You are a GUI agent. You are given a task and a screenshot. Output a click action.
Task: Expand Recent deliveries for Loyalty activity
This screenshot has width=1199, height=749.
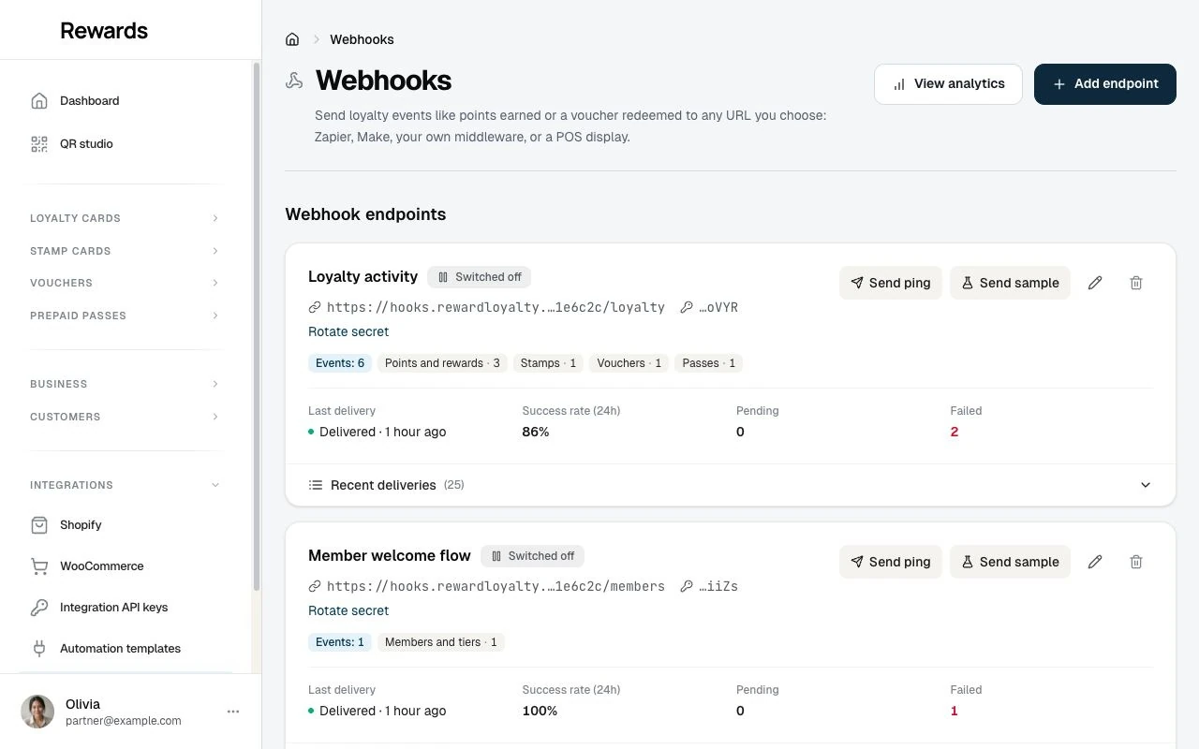click(x=731, y=485)
